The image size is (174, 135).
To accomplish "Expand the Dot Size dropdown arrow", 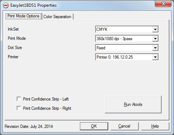I will (155, 48).
